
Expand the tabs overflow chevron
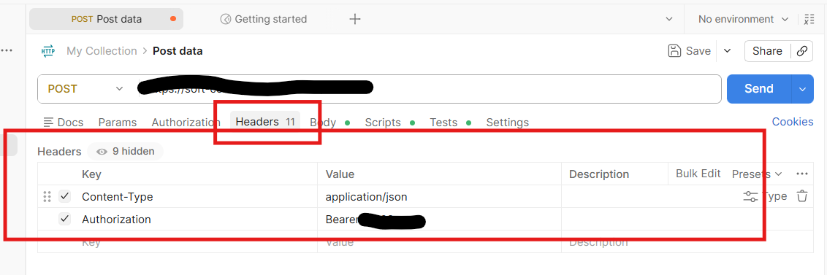(x=668, y=19)
